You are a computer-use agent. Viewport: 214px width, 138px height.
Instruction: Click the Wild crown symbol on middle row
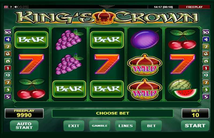[x=145, y=65]
